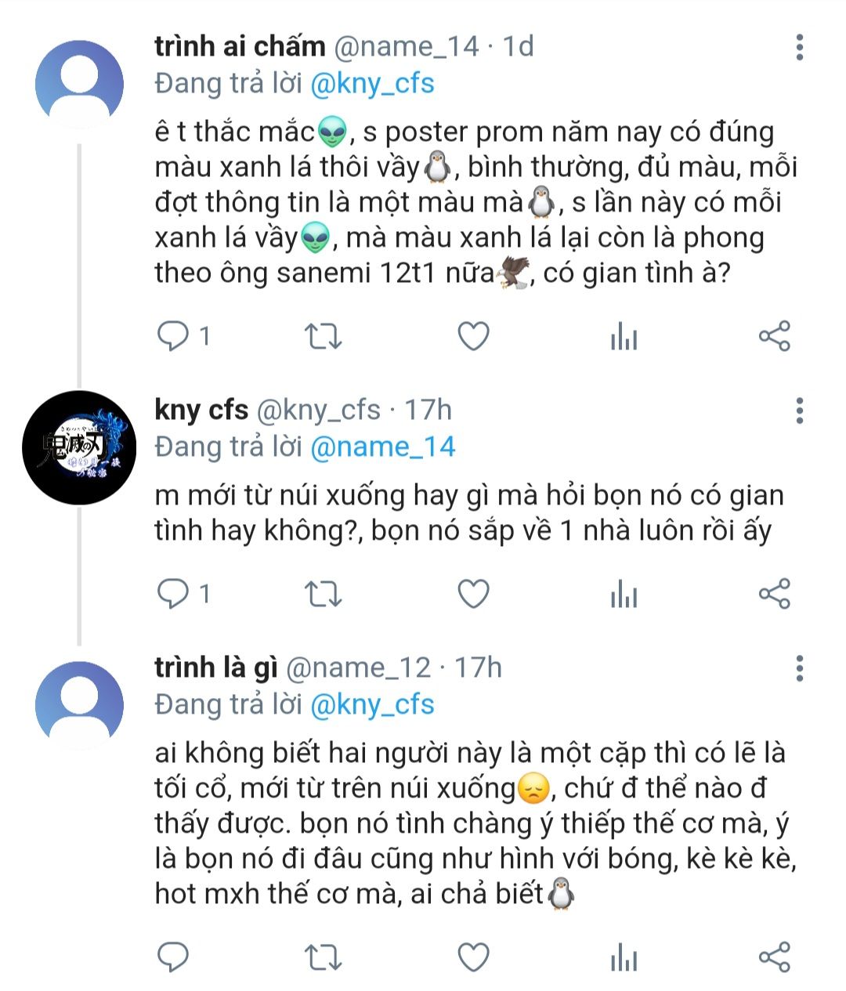Like the tweet by @name_12

tap(473, 957)
